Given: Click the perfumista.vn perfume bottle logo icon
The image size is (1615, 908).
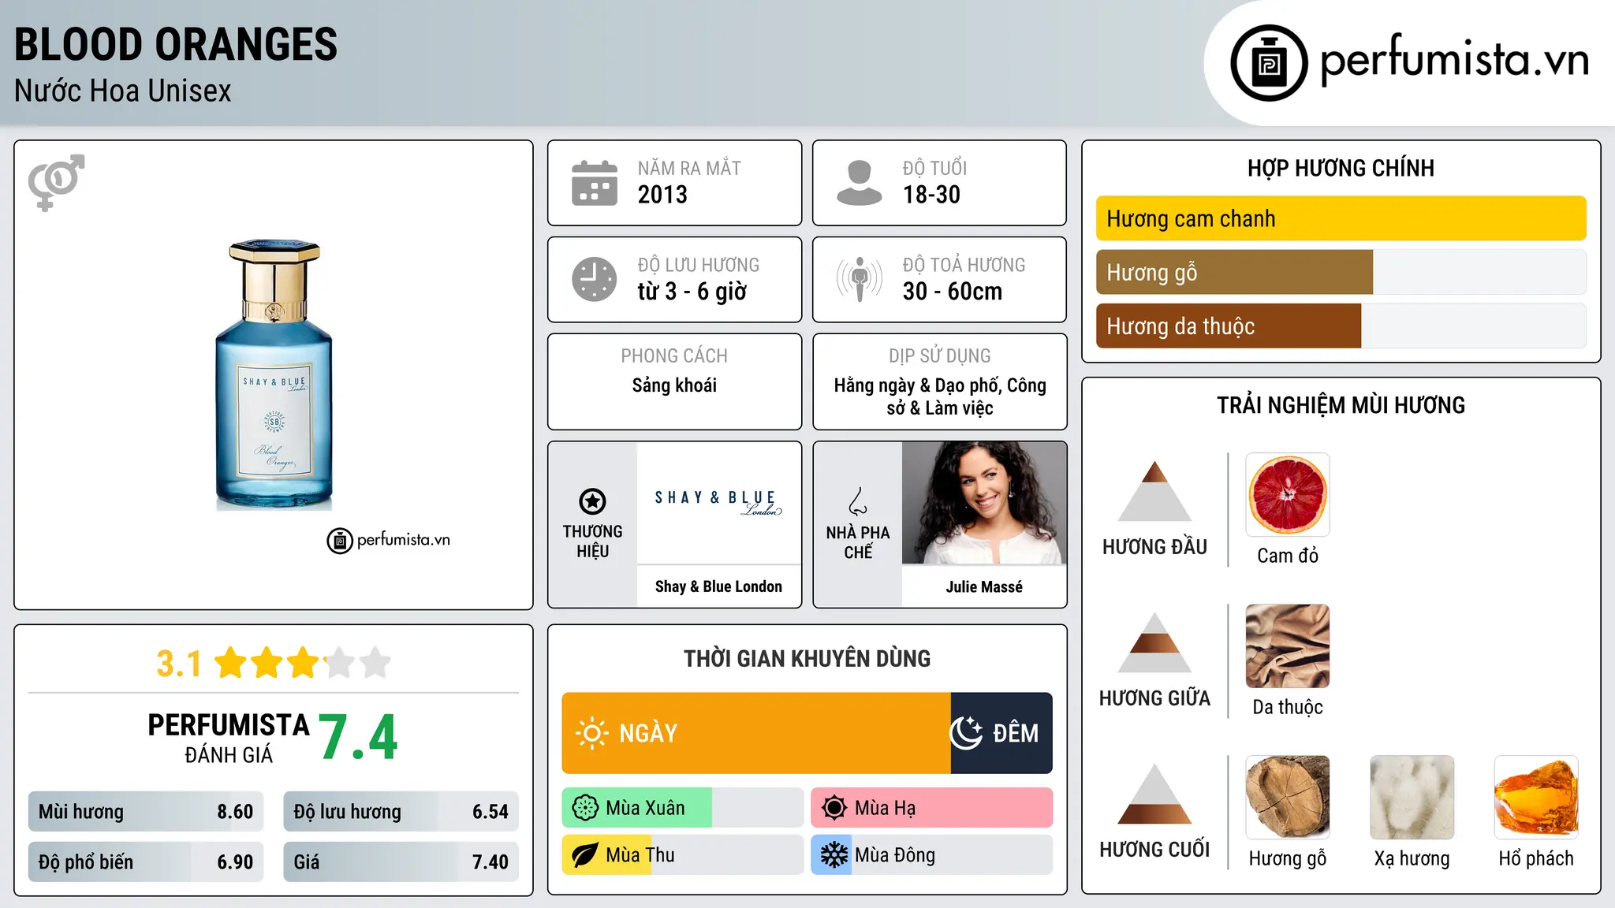Looking at the screenshot, I should [x=1269, y=63].
